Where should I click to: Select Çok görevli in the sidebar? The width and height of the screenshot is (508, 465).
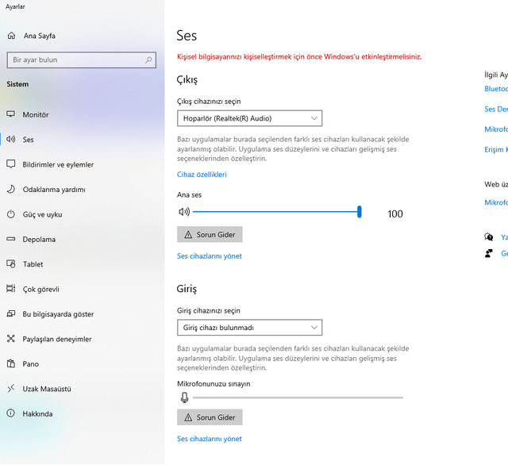(x=40, y=289)
